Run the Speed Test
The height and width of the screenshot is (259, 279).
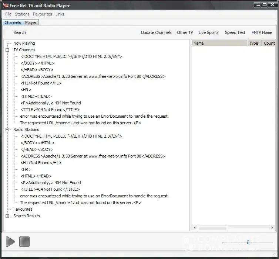[235, 32]
